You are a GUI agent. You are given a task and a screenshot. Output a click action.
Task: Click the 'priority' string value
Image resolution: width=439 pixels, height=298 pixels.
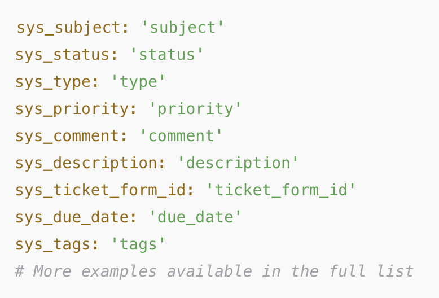pyautogui.click(x=195, y=109)
